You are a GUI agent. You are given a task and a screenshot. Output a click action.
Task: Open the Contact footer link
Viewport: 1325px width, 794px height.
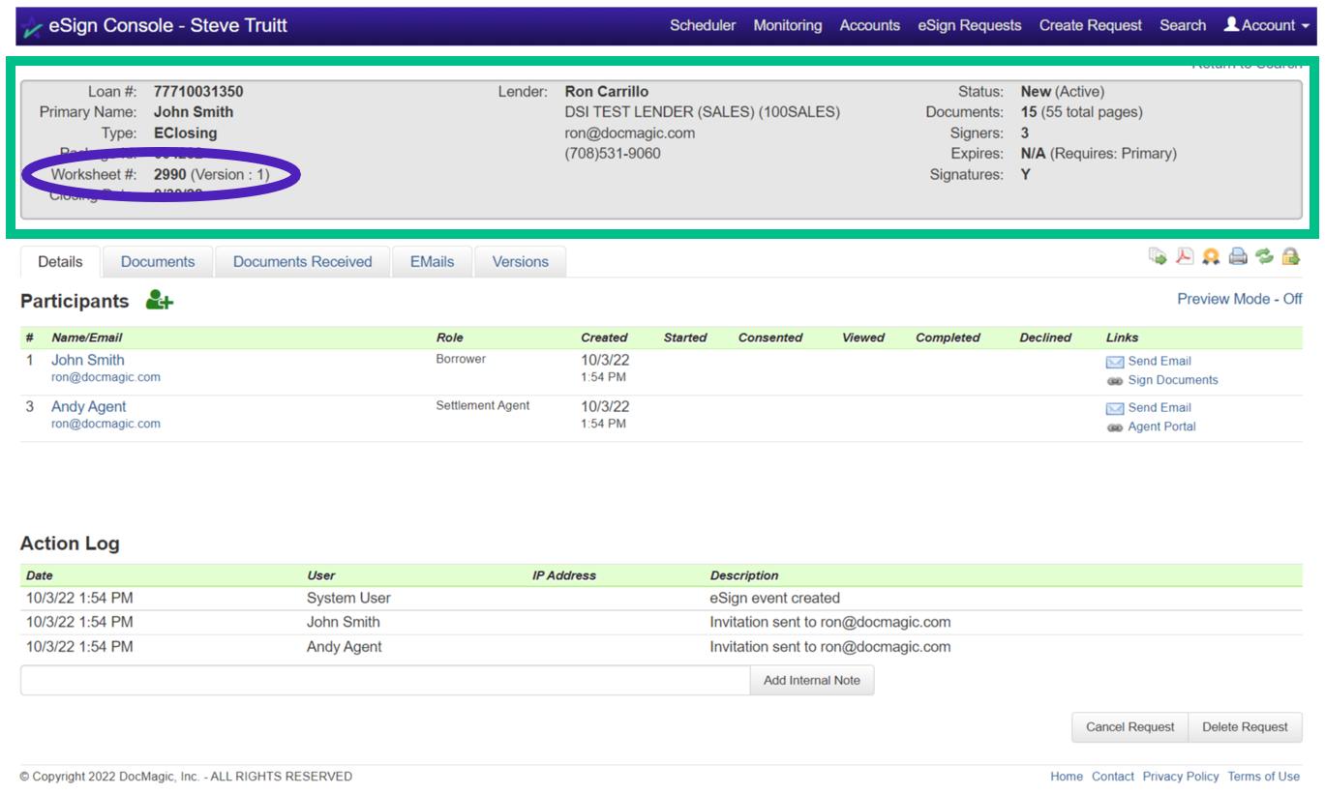pyautogui.click(x=1113, y=777)
